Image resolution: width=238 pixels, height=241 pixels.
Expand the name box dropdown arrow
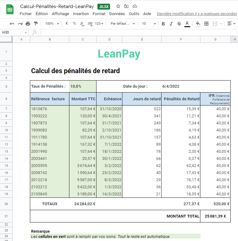click(x=26, y=33)
